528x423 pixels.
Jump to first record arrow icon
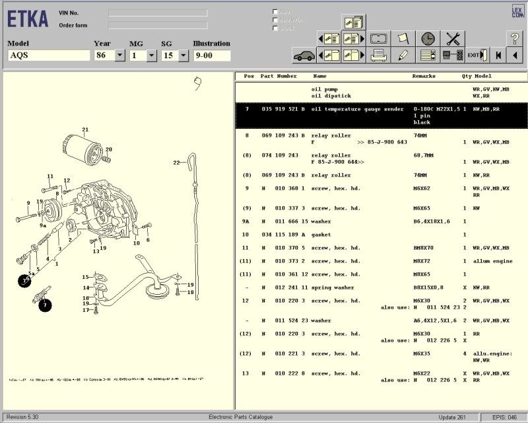point(498,56)
